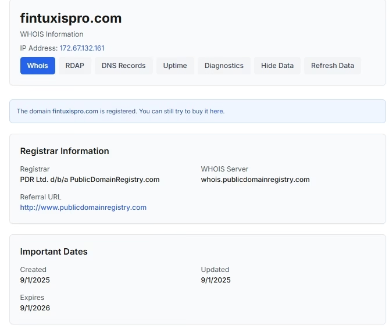Open the IP address 172.67.132.161 link
Screen dimensions: 389x329
[82, 48]
